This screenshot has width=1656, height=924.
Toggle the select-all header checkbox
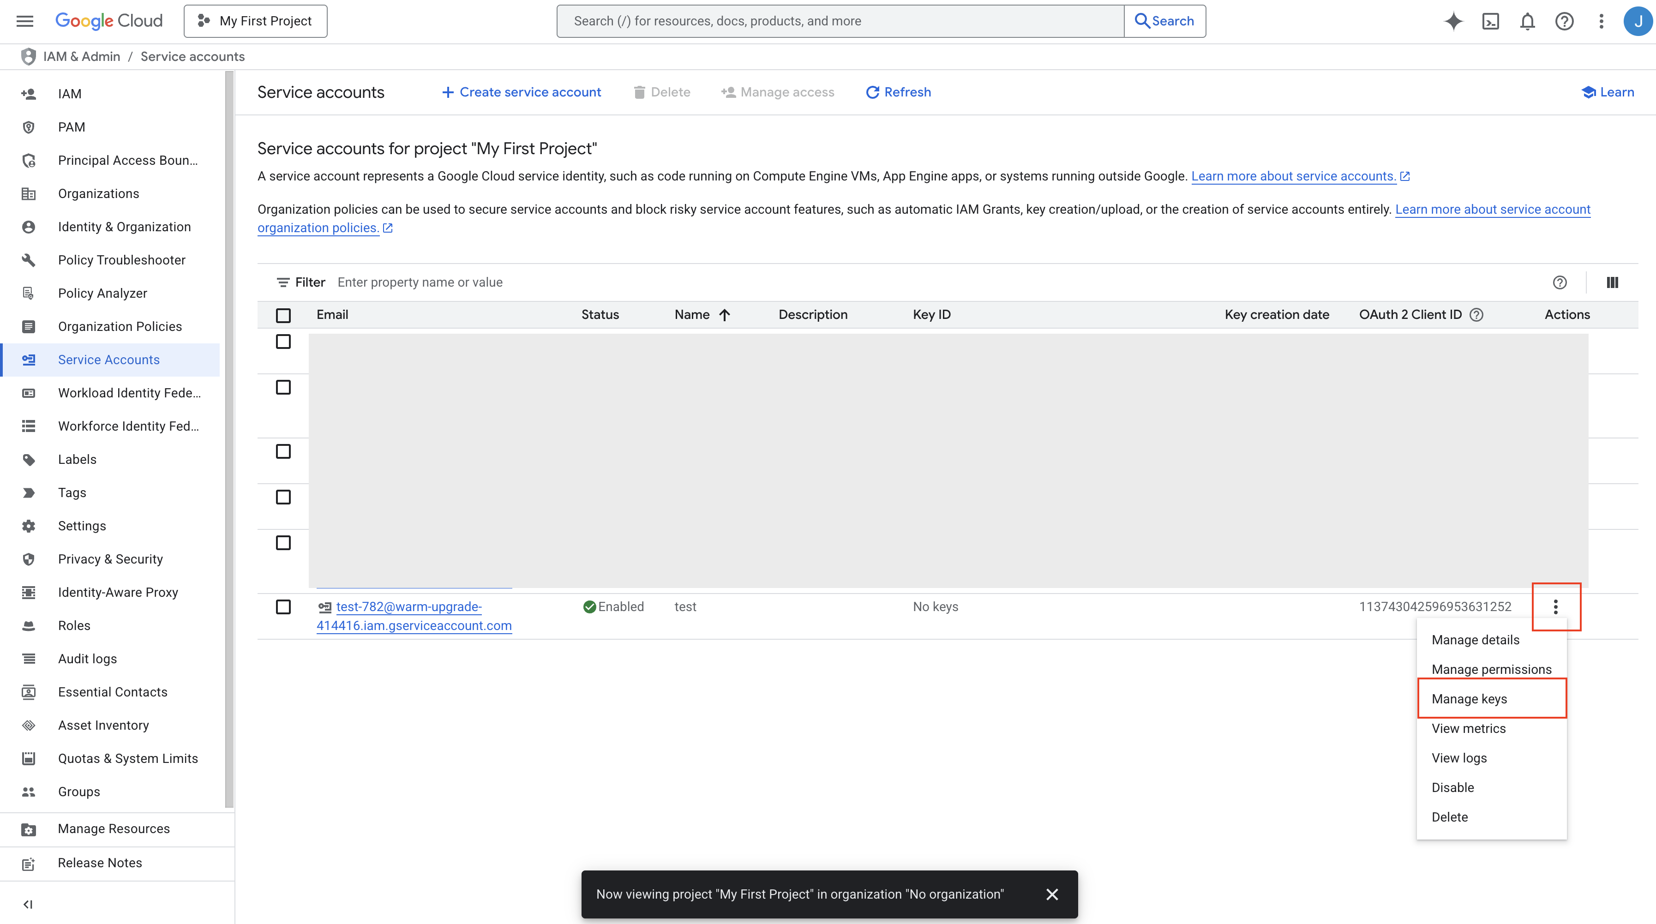[283, 315]
